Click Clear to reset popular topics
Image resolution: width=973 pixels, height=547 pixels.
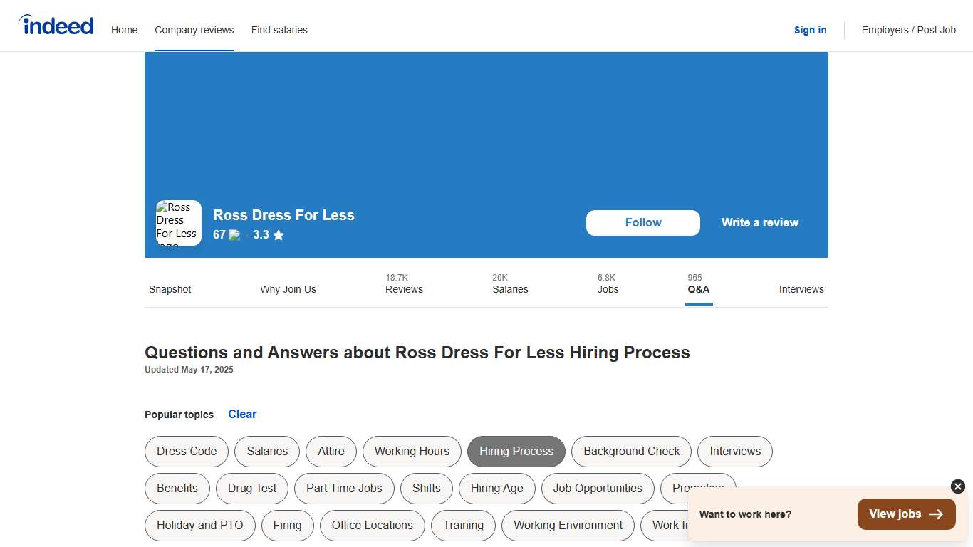[242, 414]
